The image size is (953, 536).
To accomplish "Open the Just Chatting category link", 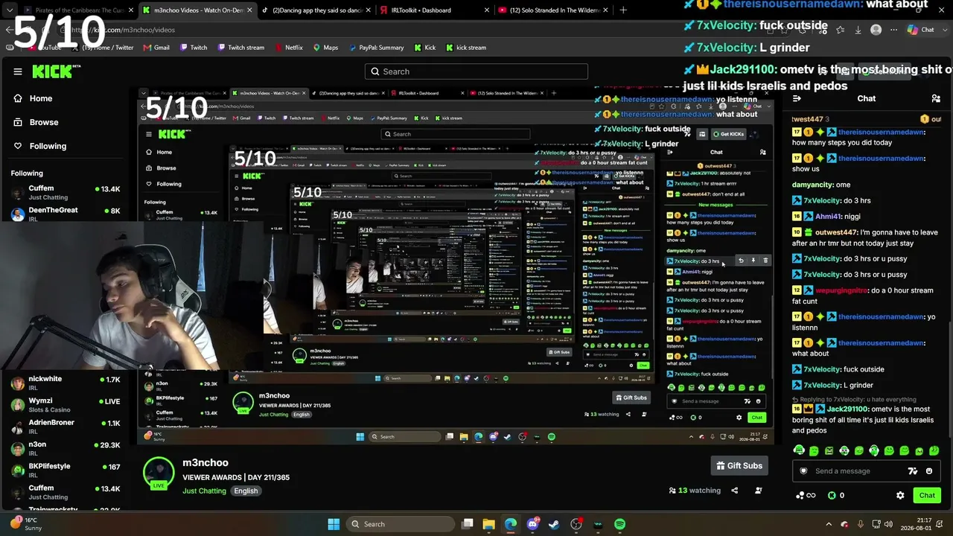I will 204,491.
